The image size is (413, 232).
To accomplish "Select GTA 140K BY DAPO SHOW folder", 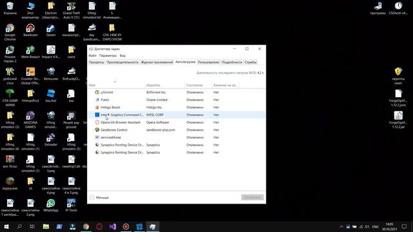I will pyautogui.click(x=112, y=32).
